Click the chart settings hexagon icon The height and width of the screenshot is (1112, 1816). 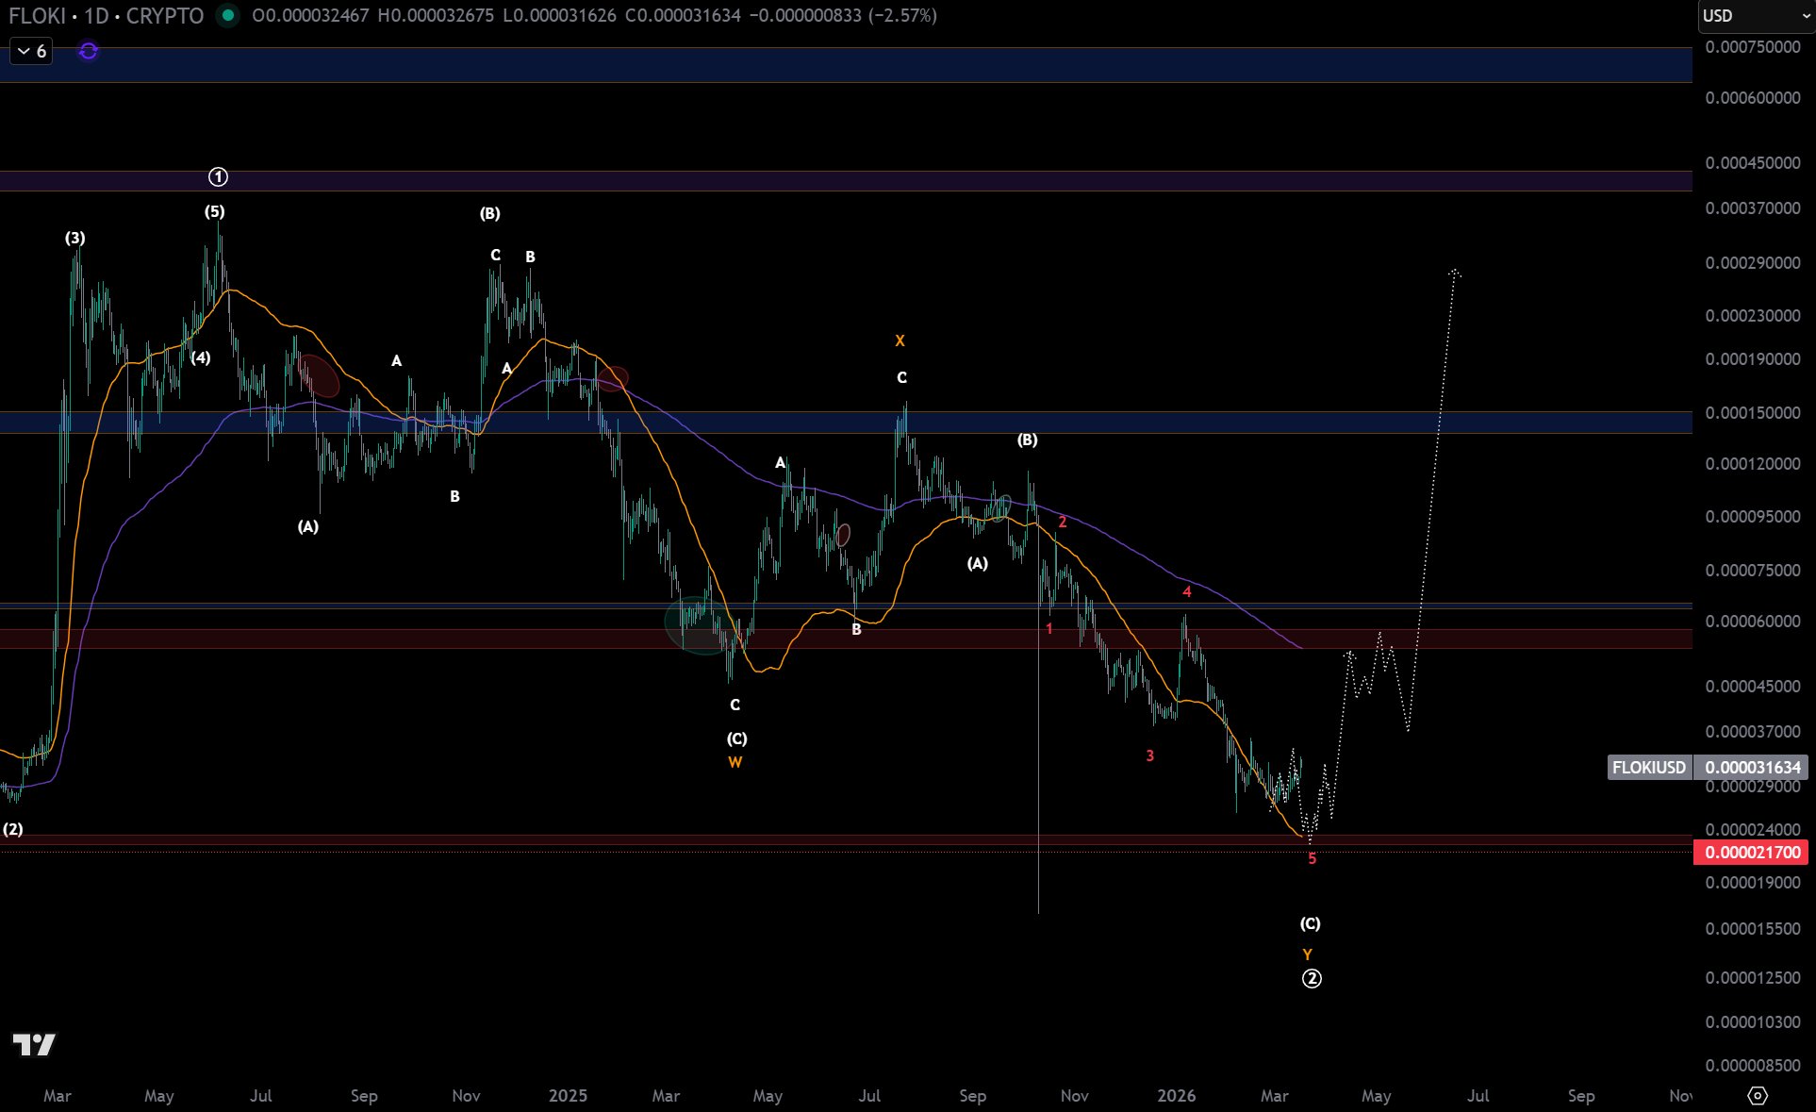click(1758, 1095)
